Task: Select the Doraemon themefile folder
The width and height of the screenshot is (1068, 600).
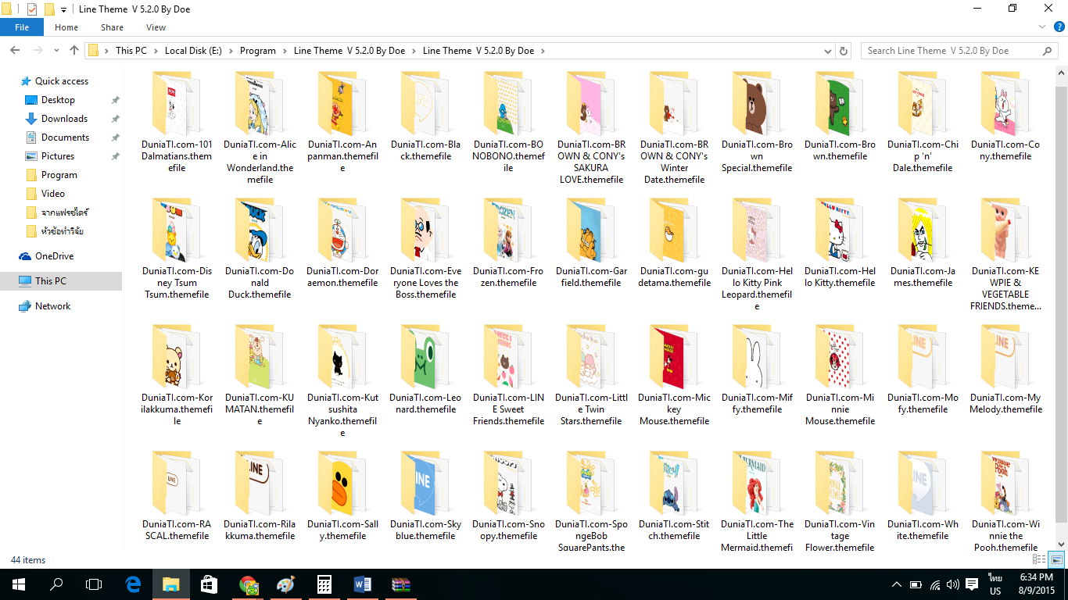Action: [x=343, y=243]
